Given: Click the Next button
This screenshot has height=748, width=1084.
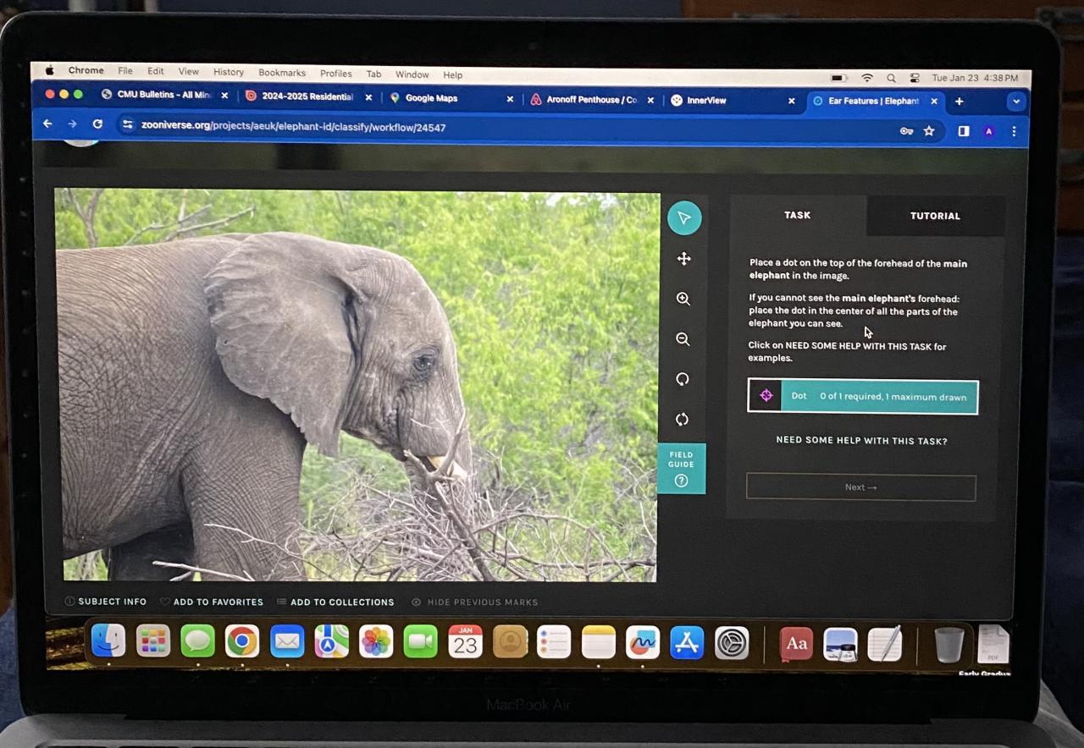Looking at the screenshot, I should [x=860, y=487].
